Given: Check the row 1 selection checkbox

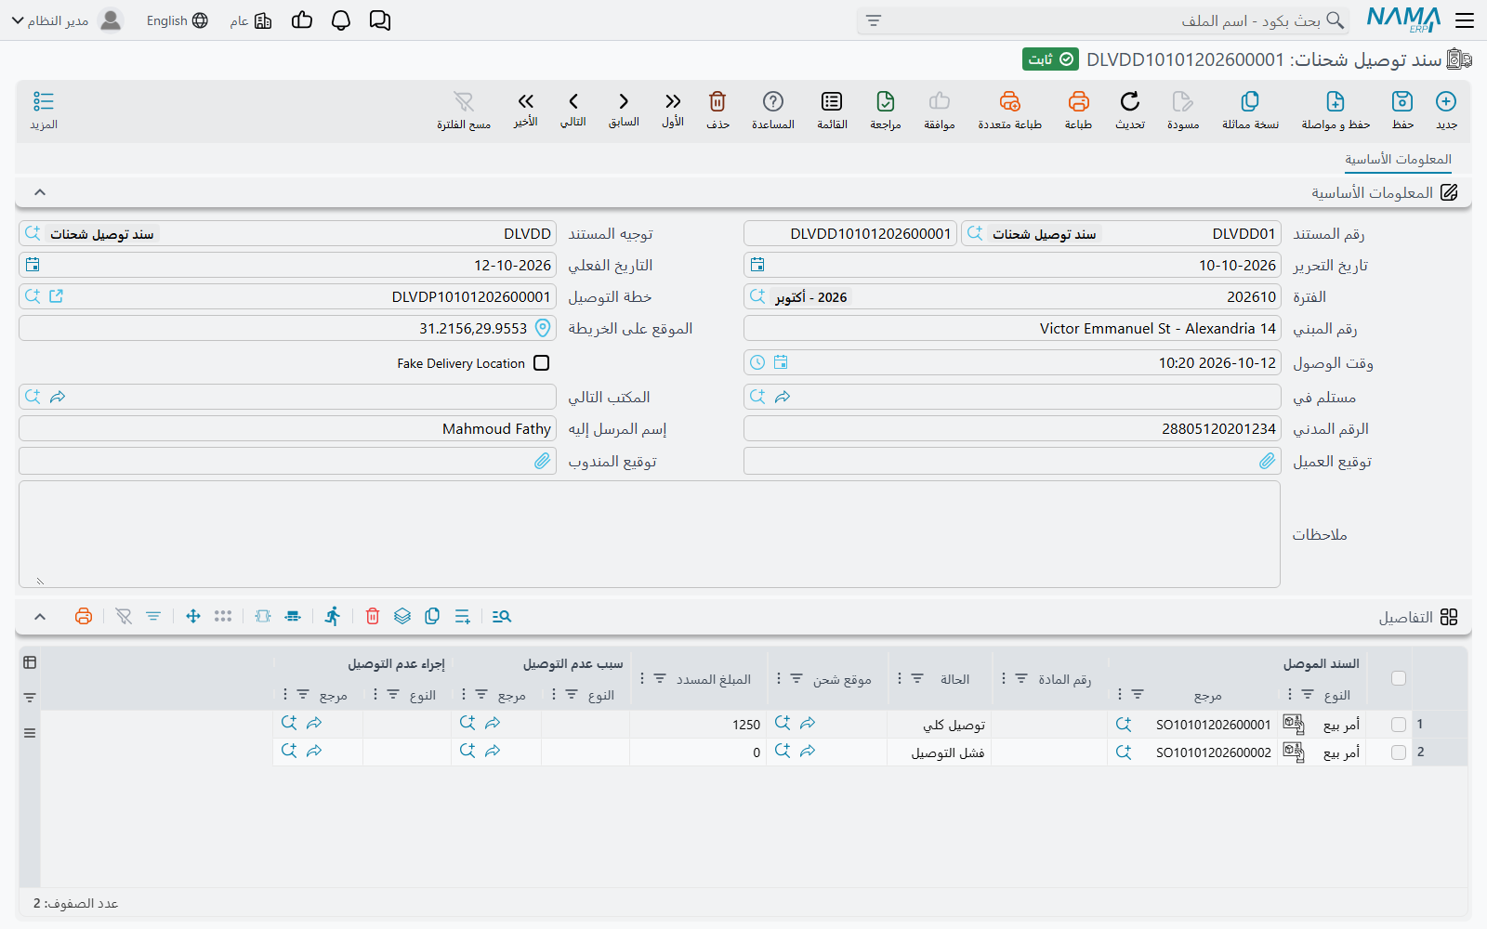Looking at the screenshot, I should pos(1399,725).
